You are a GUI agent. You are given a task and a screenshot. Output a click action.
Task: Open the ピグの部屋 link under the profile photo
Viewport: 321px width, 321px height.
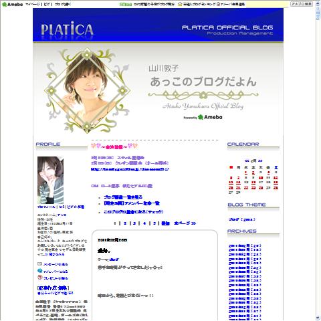76,207
